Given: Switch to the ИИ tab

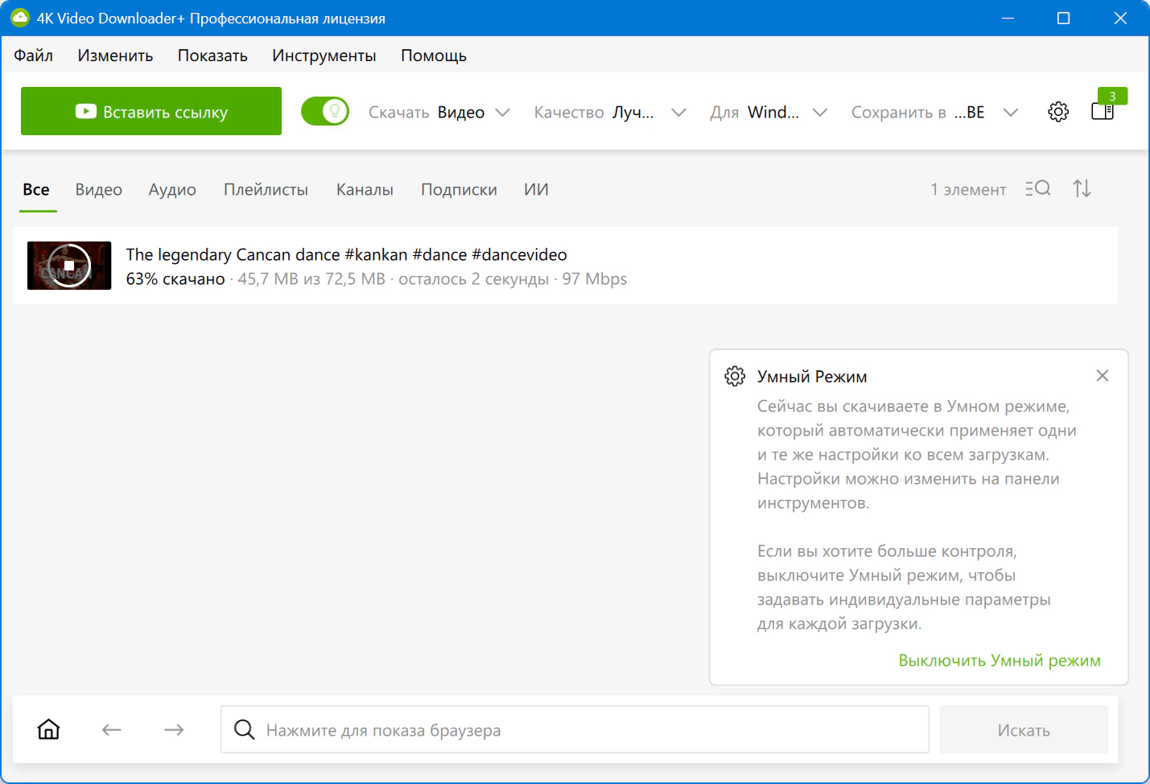Looking at the screenshot, I should (x=536, y=190).
